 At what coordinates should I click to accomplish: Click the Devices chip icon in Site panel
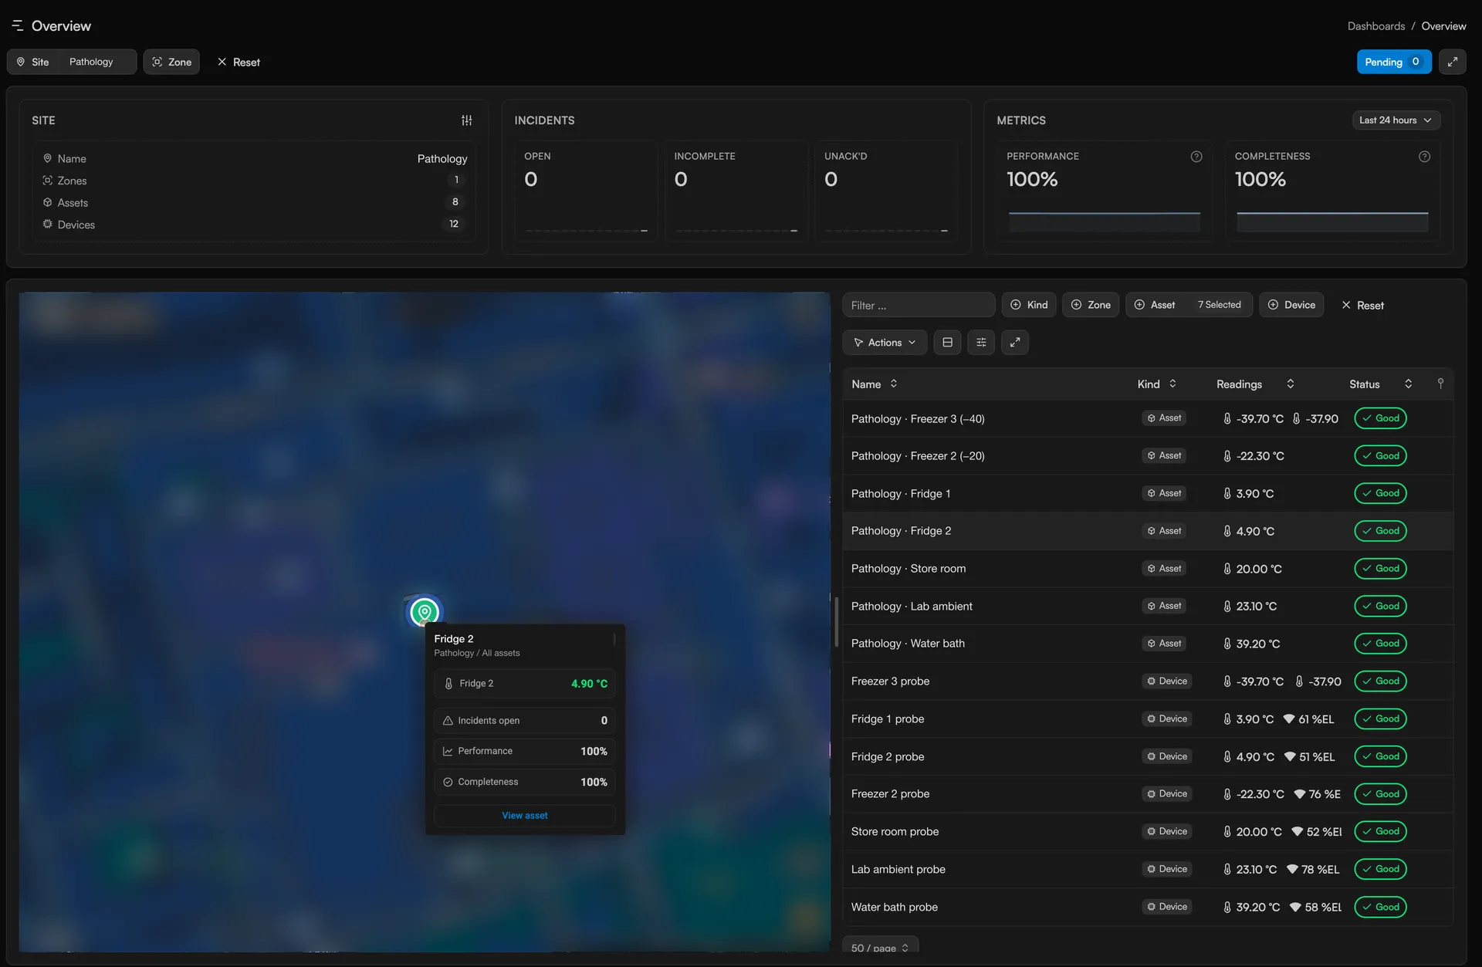pos(48,224)
